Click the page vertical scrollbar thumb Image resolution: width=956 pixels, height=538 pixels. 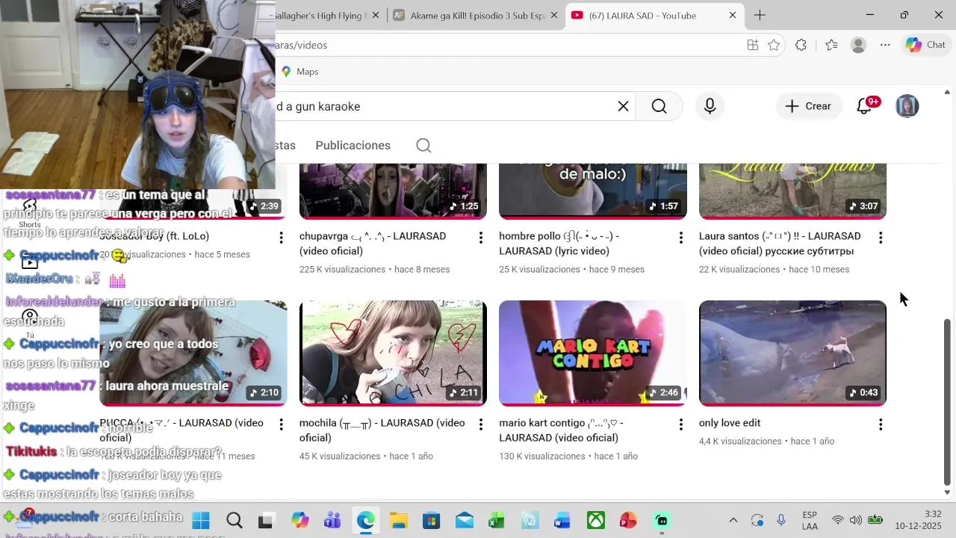(x=948, y=402)
